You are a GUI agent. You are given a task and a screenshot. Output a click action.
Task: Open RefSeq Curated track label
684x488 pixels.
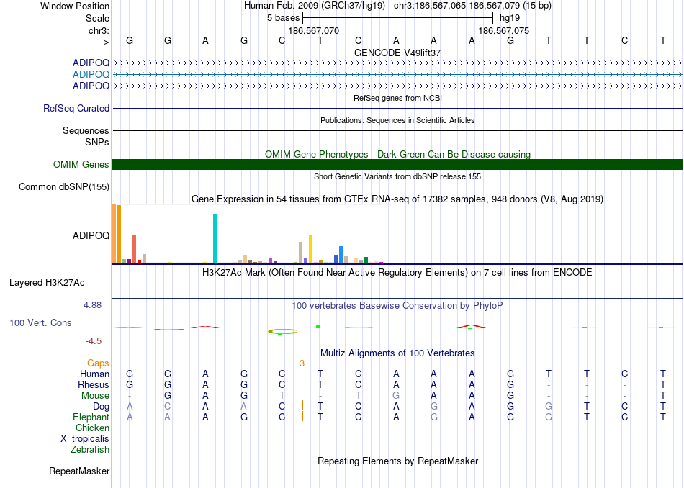76,108
